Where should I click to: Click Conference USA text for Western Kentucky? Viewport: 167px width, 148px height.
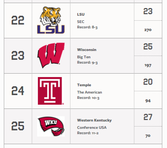[x=92, y=128]
